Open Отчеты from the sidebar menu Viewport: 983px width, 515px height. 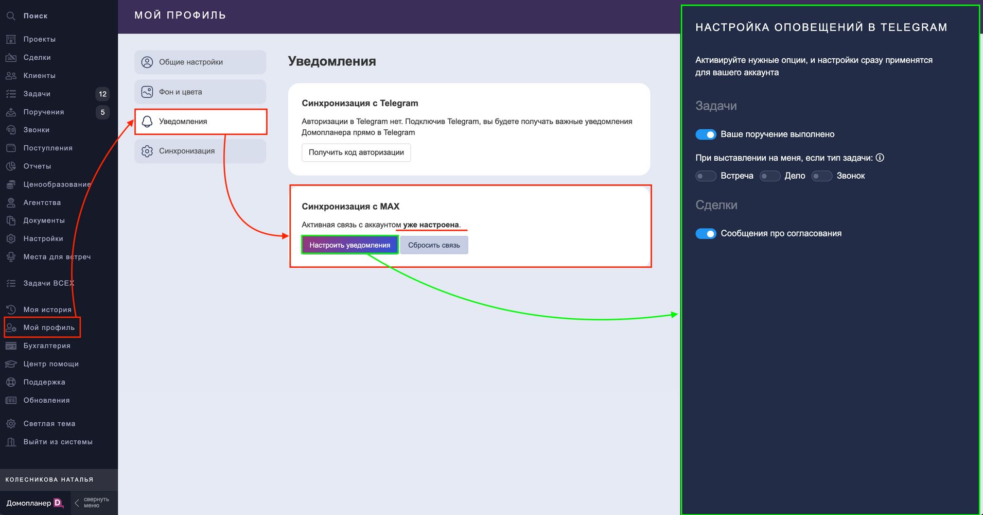tap(37, 166)
